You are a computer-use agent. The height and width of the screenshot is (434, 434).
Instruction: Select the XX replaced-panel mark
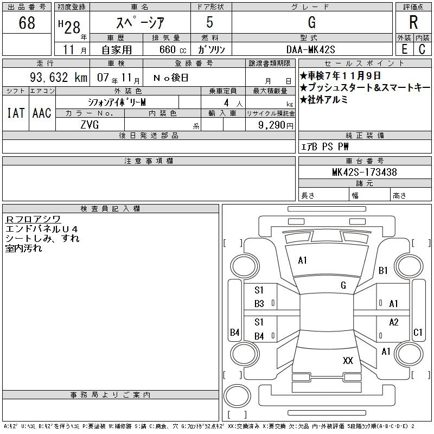click(x=348, y=360)
